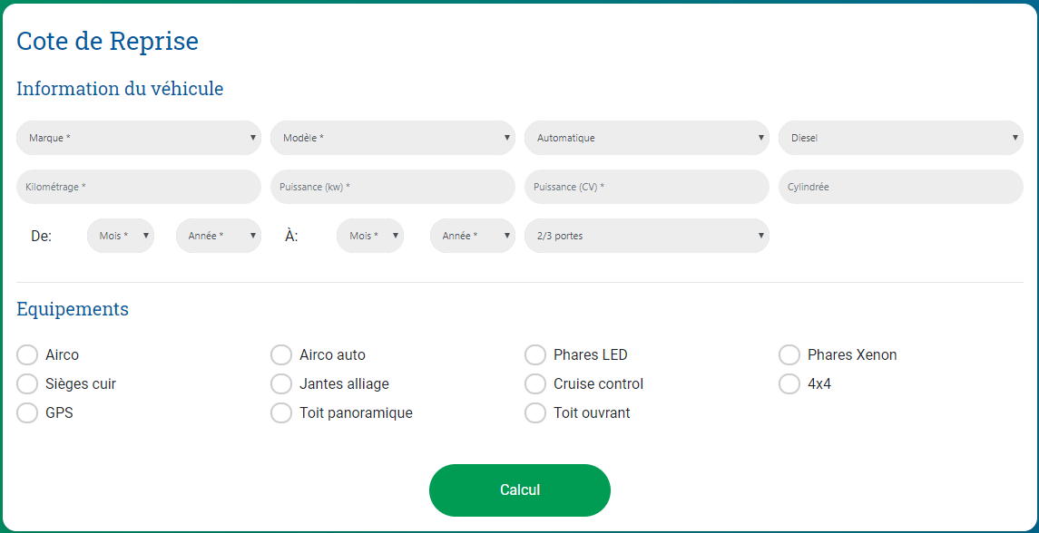The height and width of the screenshot is (533, 1039).
Task: Click the Kilométrage input field
Action: (x=139, y=187)
